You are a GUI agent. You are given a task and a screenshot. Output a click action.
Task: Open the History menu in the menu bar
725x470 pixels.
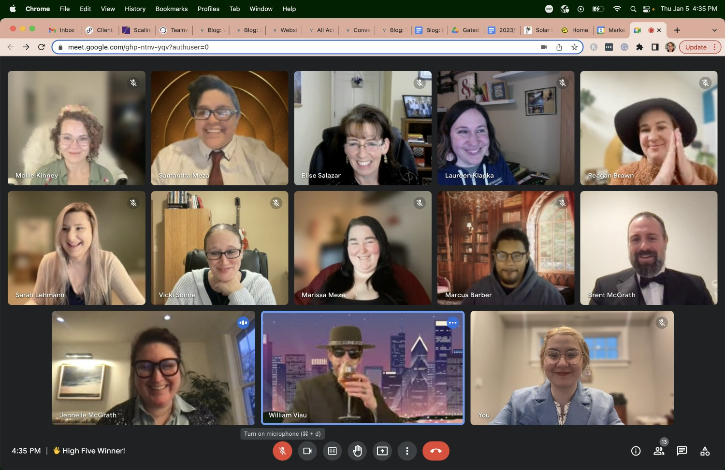click(x=135, y=9)
